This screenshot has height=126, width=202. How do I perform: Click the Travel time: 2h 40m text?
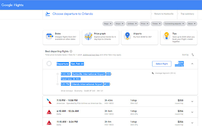pyautogui.click(x=71, y=79)
